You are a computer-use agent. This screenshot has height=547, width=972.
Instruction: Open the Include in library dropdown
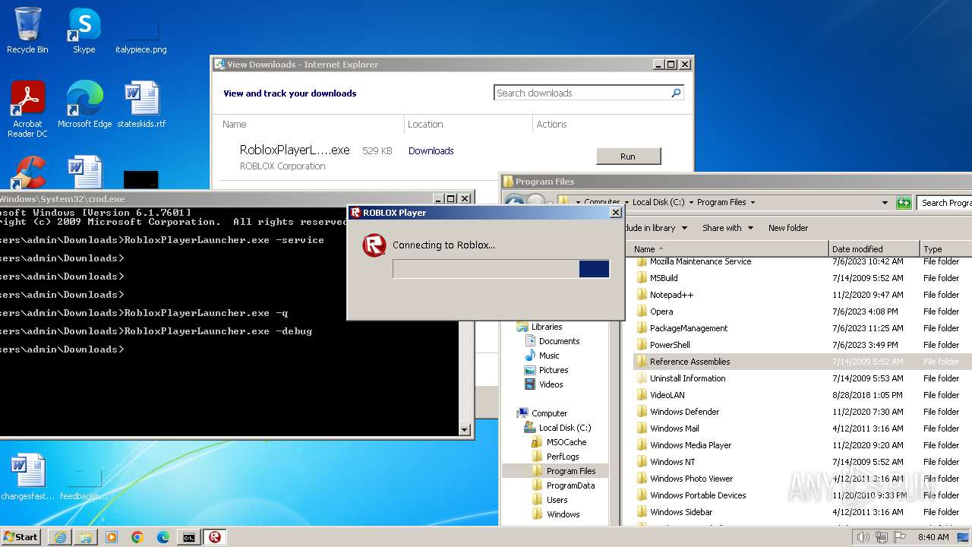(655, 228)
